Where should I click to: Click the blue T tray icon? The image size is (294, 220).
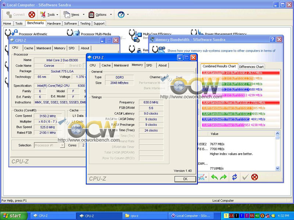241,216
